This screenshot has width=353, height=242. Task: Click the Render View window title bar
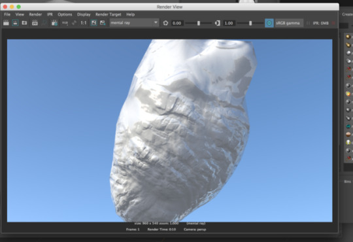click(x=169, y=7)
